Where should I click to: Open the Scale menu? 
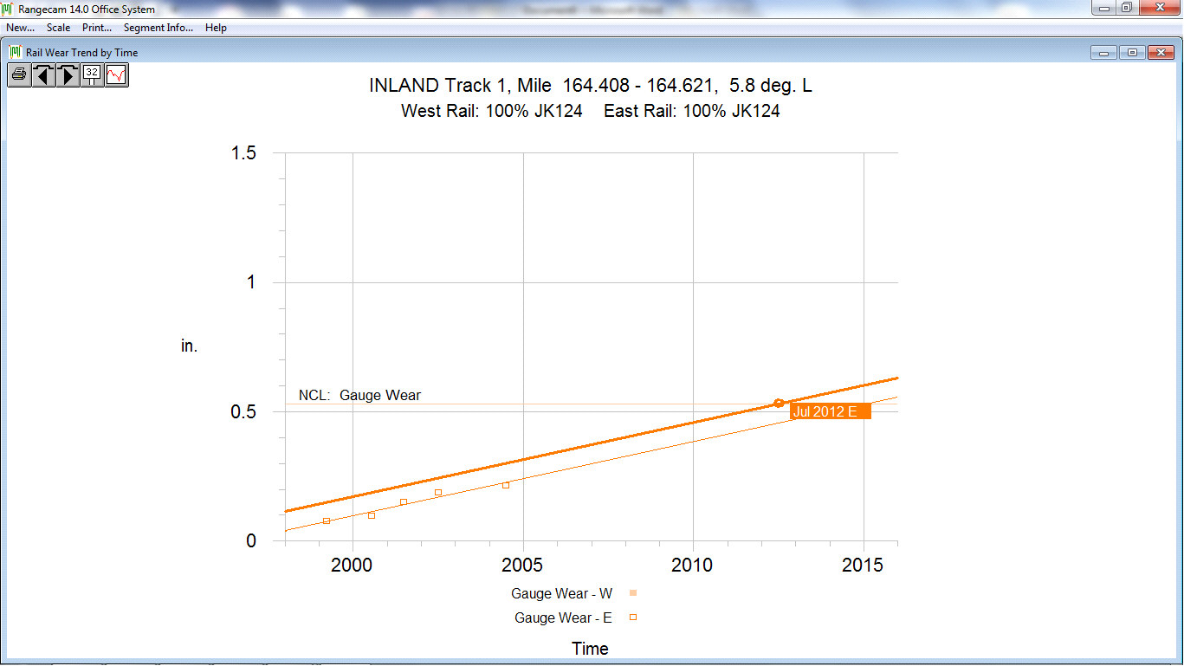pyautogui.click(x=58, y=28)
